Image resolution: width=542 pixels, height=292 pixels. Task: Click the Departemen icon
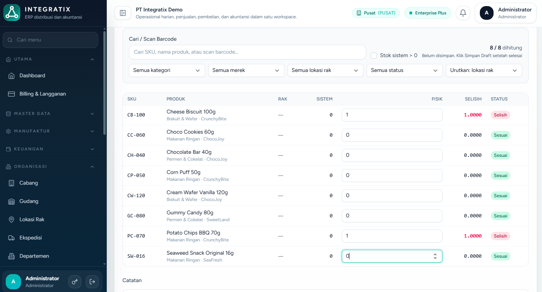pyautogui.click(x=11, y=256)
